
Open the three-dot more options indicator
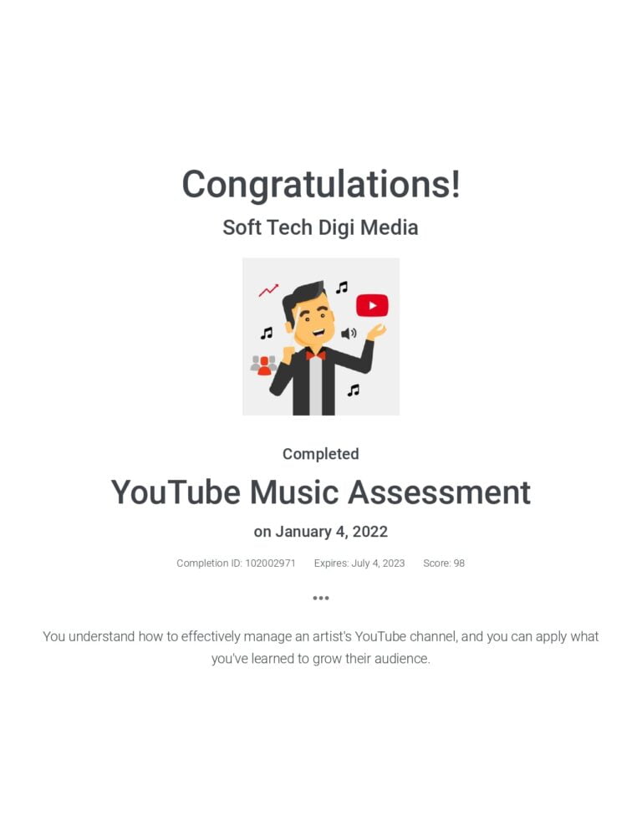point(321,598)
